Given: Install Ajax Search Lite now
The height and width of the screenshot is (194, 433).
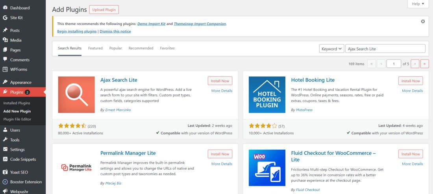Looking at the screenshot, I should (220, 81).
